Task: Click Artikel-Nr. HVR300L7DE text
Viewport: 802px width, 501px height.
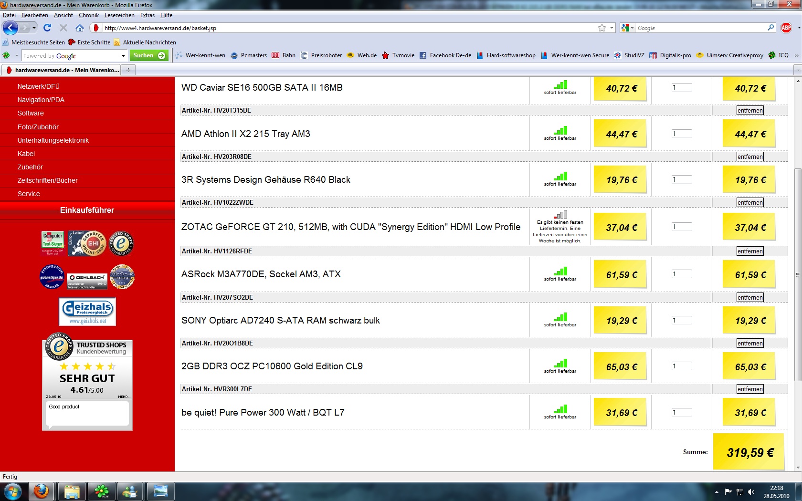Action: coord(217,389)
